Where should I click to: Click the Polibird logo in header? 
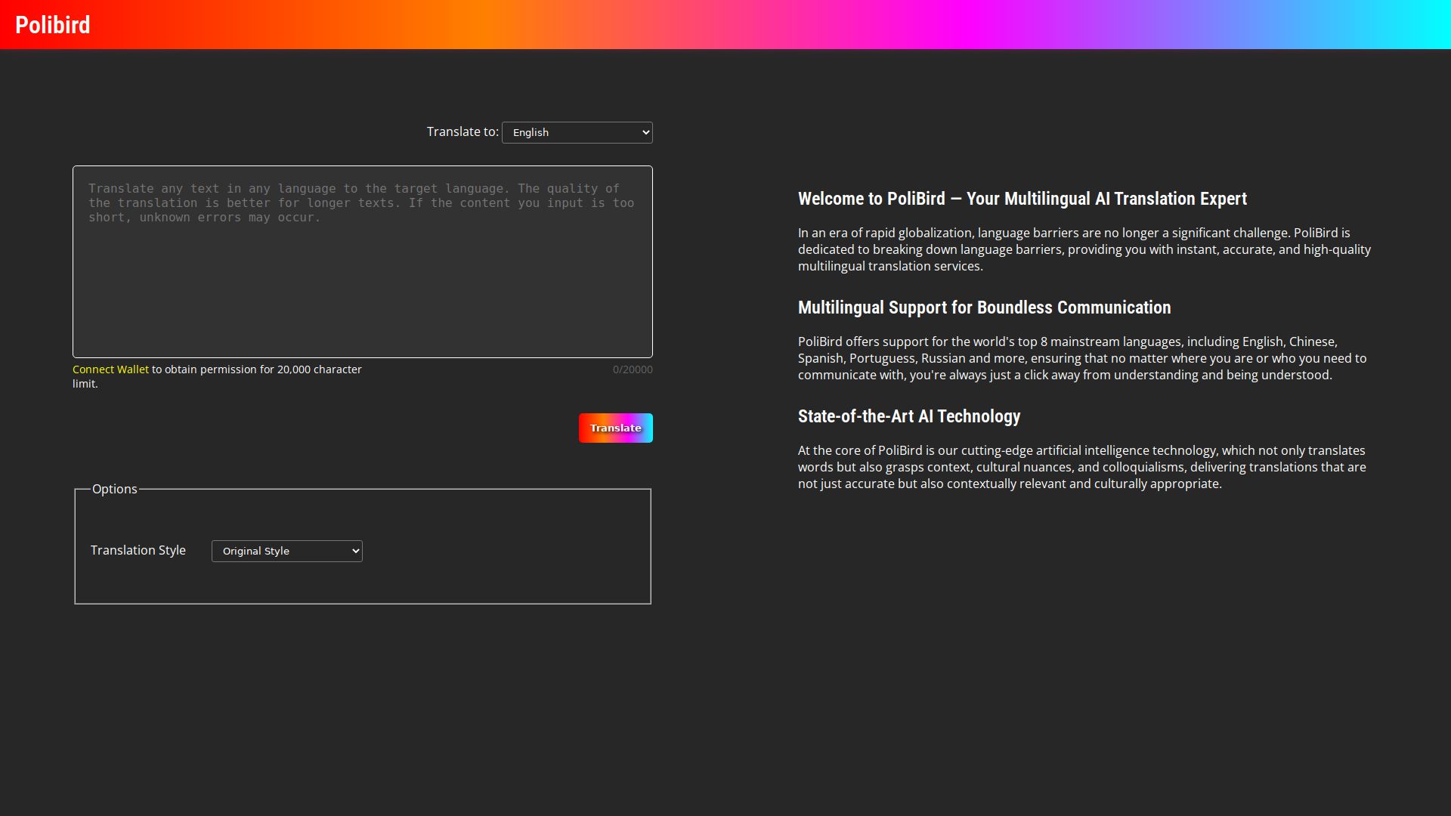(x=52, y=25)
